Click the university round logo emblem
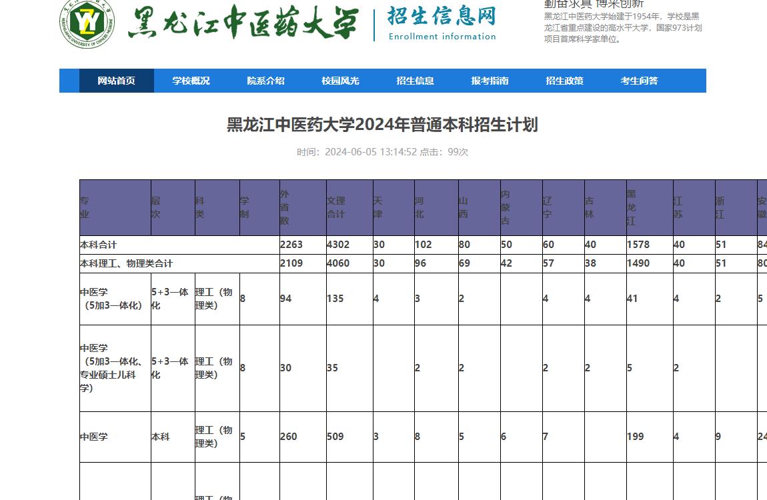 pyautogui.click(x=87, y=23)
